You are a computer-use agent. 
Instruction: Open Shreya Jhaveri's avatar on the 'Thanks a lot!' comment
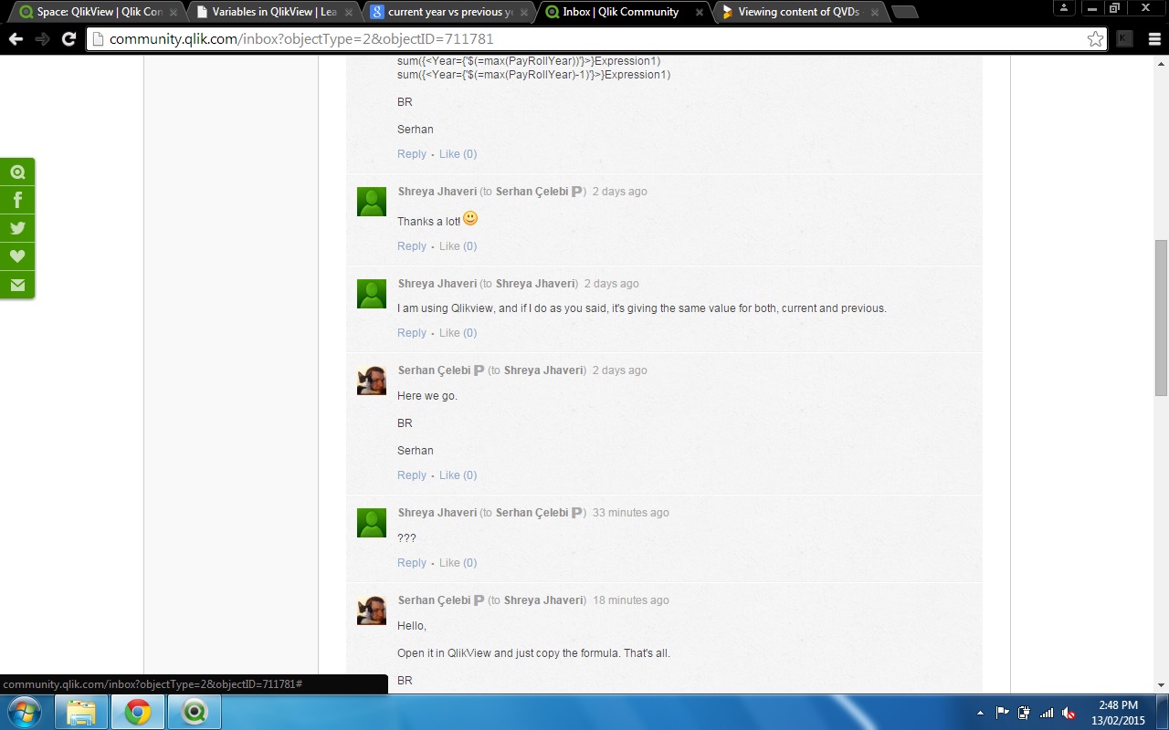click(x=372, y=202)
